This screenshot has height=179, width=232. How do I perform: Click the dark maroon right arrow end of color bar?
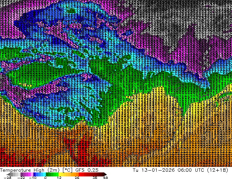click(x=105, y=174)
